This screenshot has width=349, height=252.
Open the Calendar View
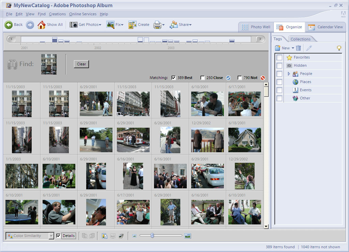pos(325,27)
